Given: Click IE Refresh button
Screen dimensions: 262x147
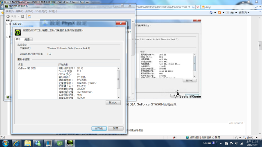Looking at the screenshot, I should (193, 7).
